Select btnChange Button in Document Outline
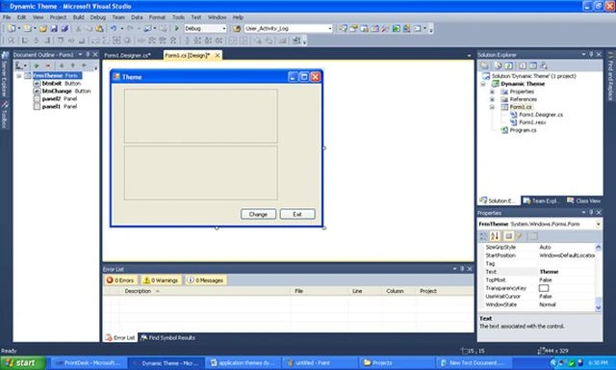 point(62,91)
